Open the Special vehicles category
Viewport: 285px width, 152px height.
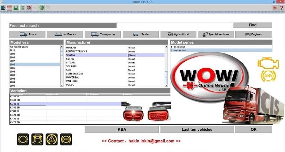click(x=216, y=34)
